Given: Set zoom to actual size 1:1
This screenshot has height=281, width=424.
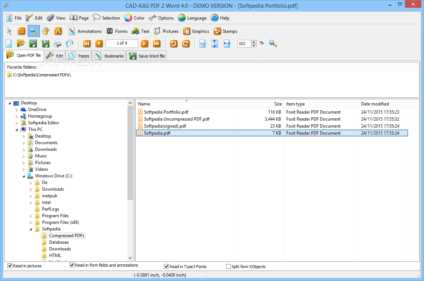Looking at the screenshot, I should [x=202, y=44].
